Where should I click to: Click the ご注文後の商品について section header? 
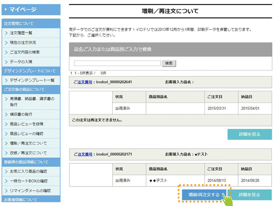point(31,90)
